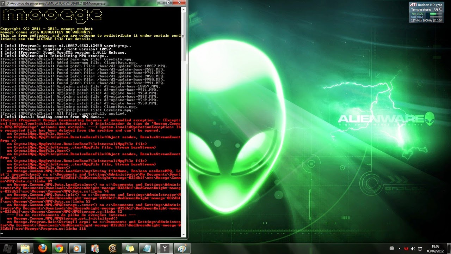Click the "Required client version: 10057" line
The image size is (451, 254).
[x=57, y=49]
